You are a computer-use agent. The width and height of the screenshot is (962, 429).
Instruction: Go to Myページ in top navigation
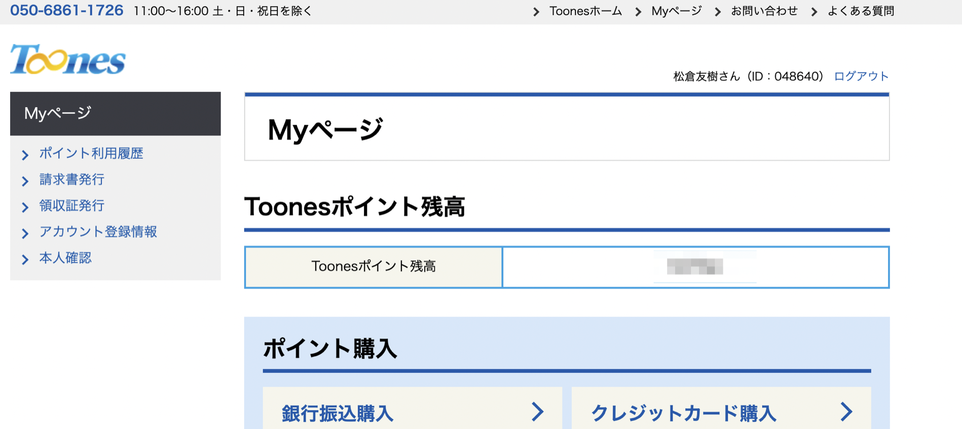click(x=677, y=11)
